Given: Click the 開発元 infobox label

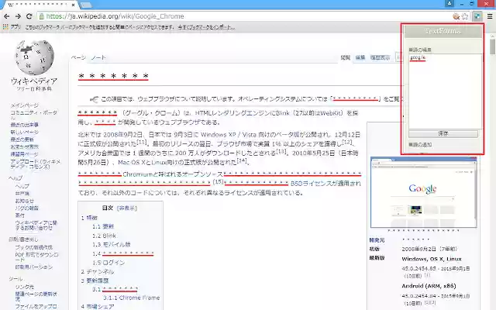Looking at the screenshot, I should pyautogui.click(x=377, y=239).
